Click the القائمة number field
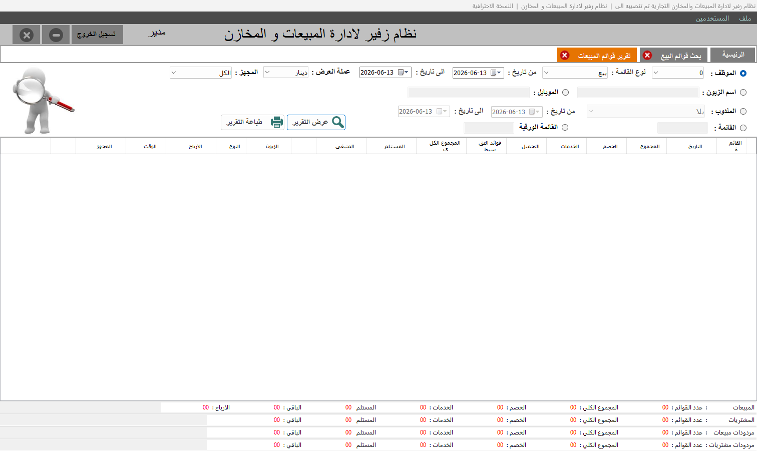The width and height of the screenshot is (757, 451). point(683,128)
